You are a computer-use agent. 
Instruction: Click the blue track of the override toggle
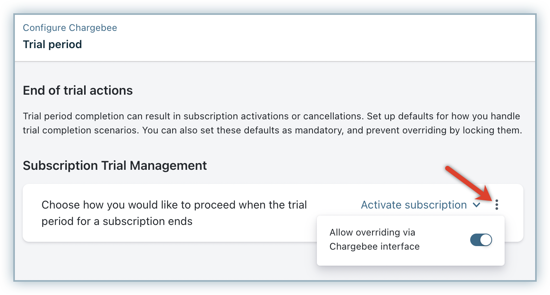pos(475,240)
